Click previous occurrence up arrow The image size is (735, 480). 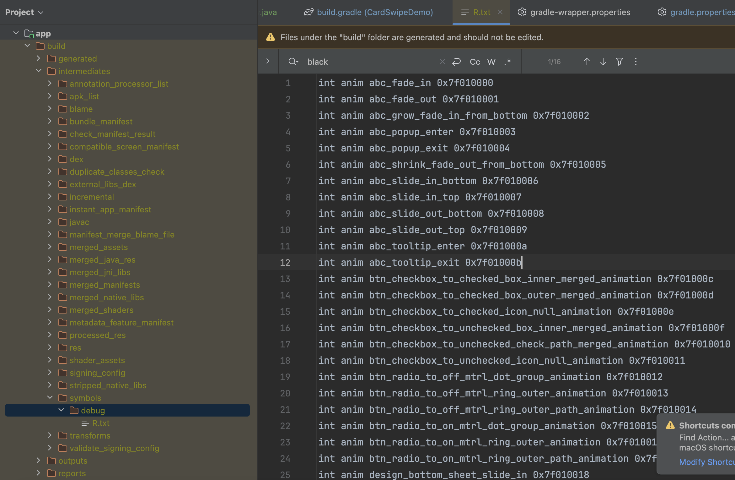(587, 62)
